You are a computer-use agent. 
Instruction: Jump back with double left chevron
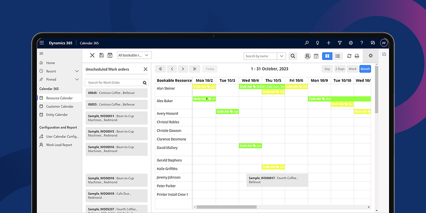click(160, 69)
